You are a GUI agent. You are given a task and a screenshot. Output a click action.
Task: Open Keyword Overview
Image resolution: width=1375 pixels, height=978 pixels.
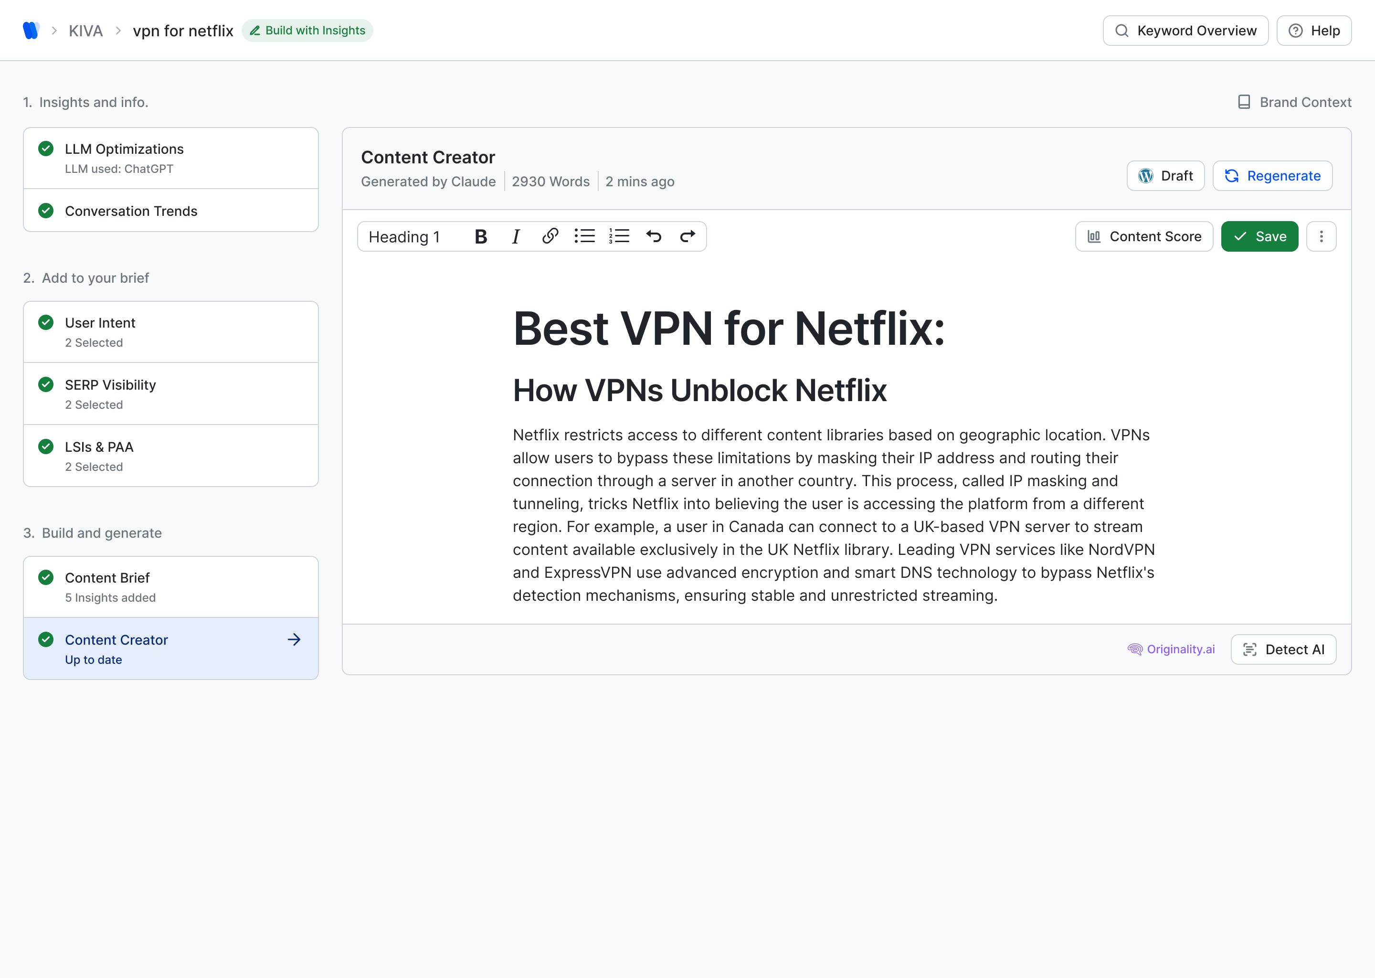1185,31
